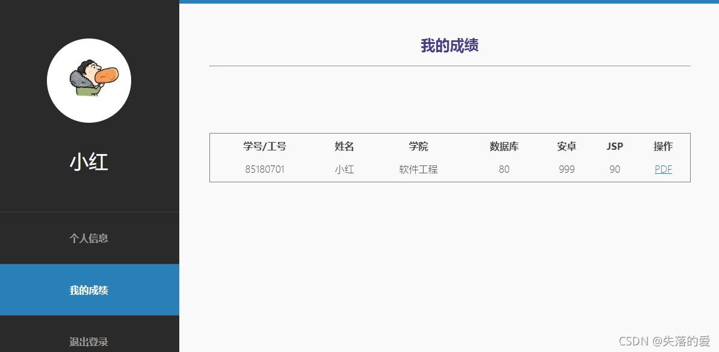This screenshot has width=719, height=352.
Task: Click 退出登录 to log out
Action: (89, 341)
